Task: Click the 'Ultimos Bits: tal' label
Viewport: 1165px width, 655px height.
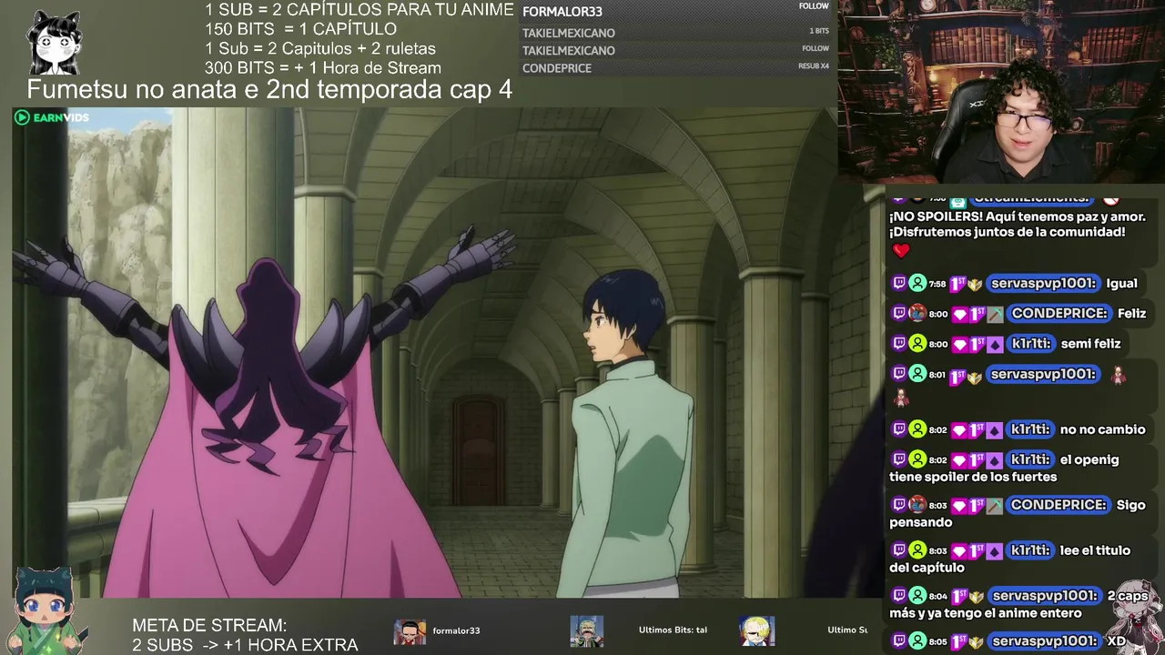Action: [673, 630]
